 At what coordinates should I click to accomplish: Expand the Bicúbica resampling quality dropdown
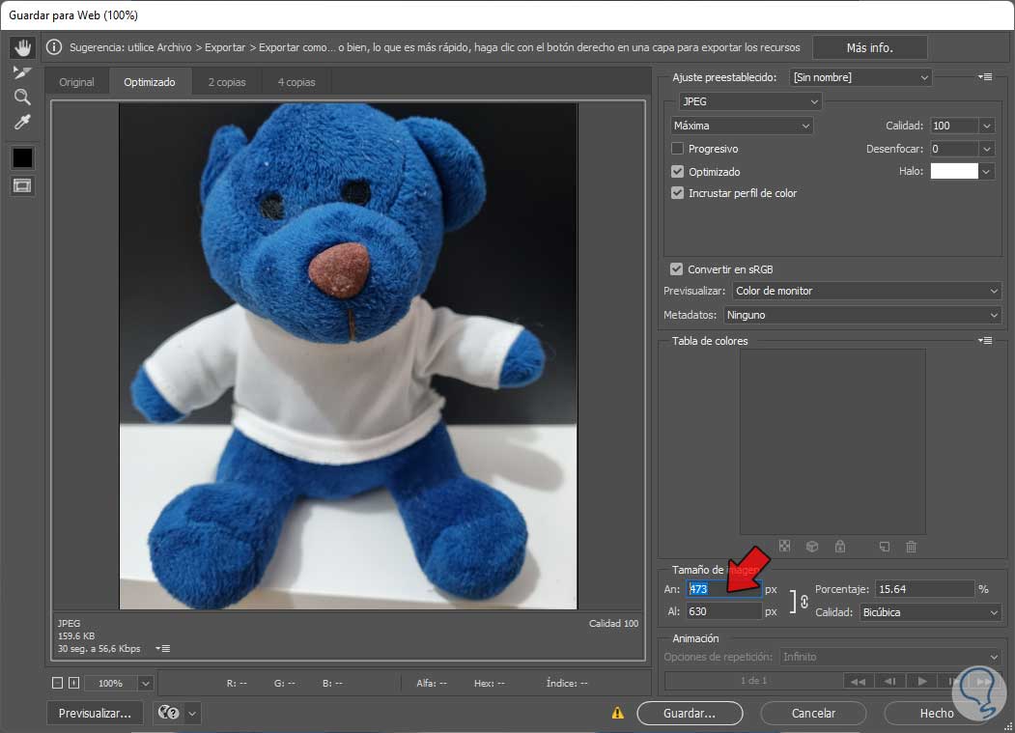pos(930,612)
